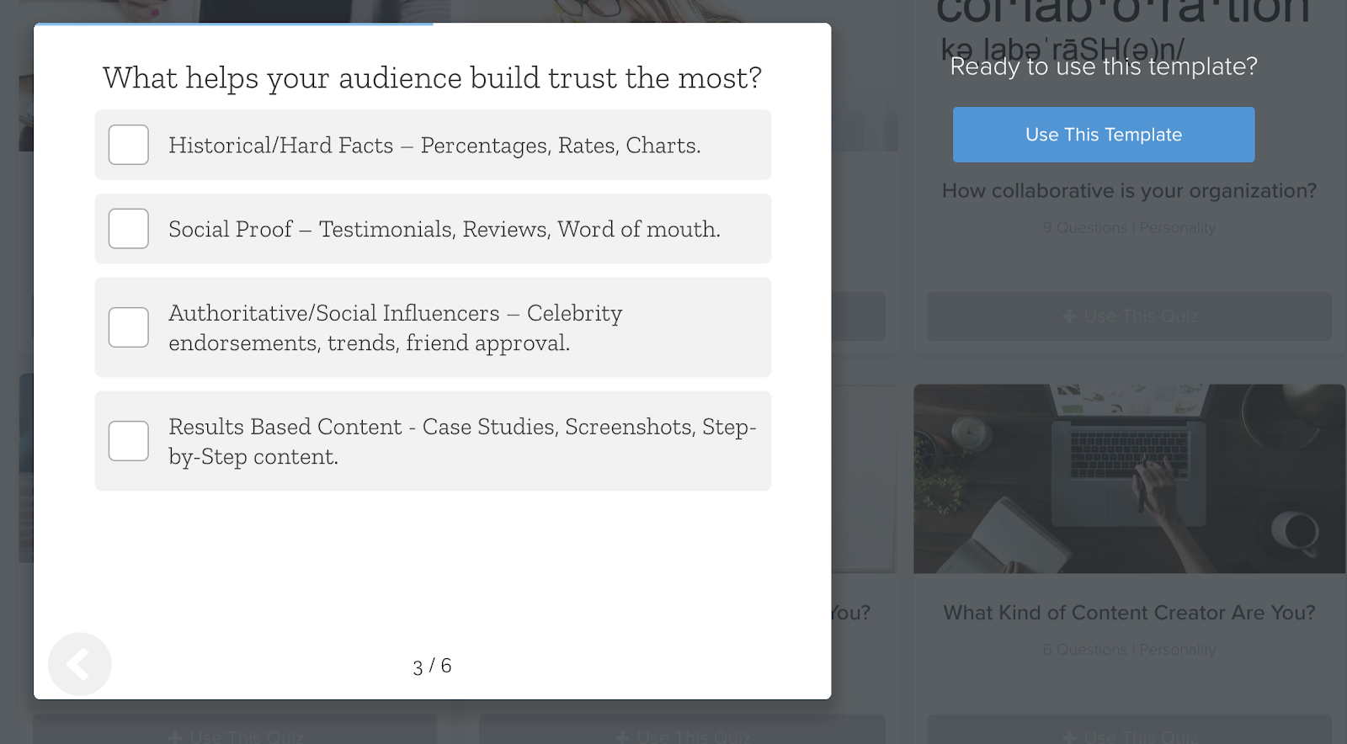Click the 6 Questions Personality label

pyautogui.click(x=1129, y=650)
